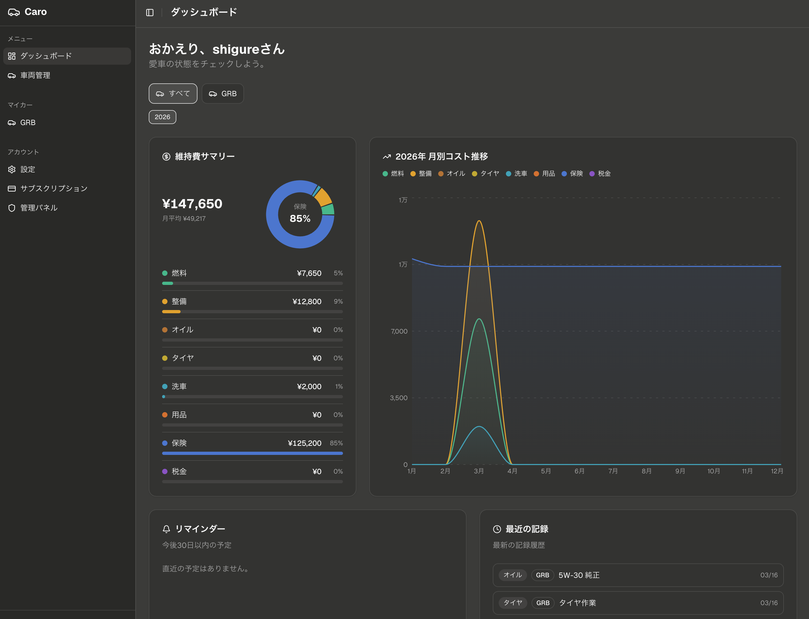Click the 5W-30 純正 record entry
809x619 pixels.
pos(638,575)
